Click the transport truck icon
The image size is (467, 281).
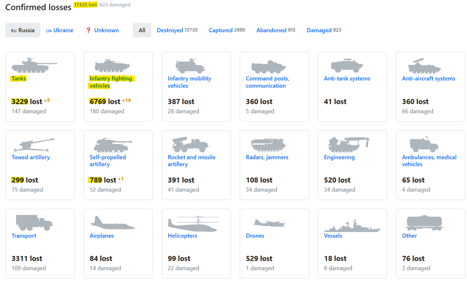pyautogui.click(x=34, y=223)
